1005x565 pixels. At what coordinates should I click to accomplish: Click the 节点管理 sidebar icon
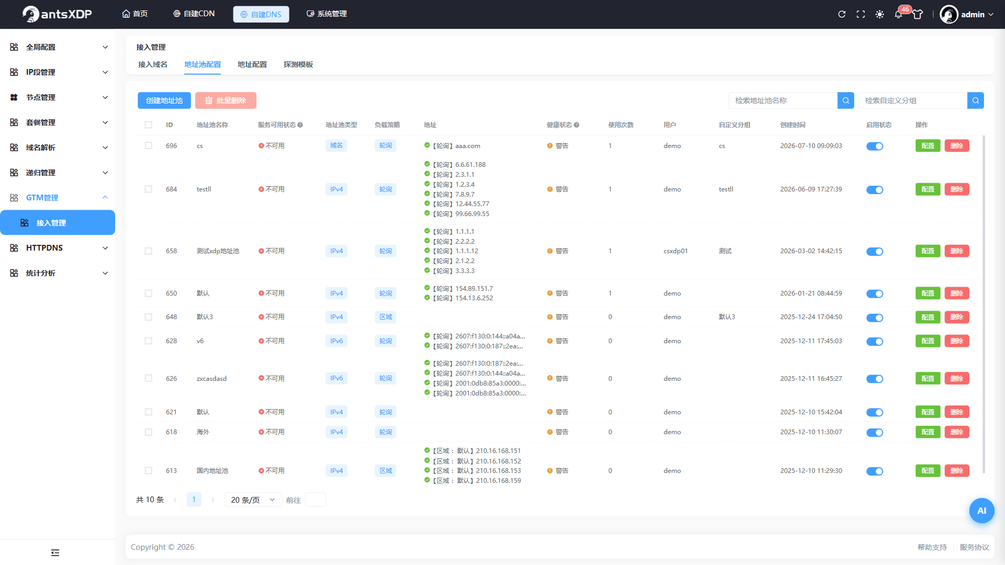[14, 97]
